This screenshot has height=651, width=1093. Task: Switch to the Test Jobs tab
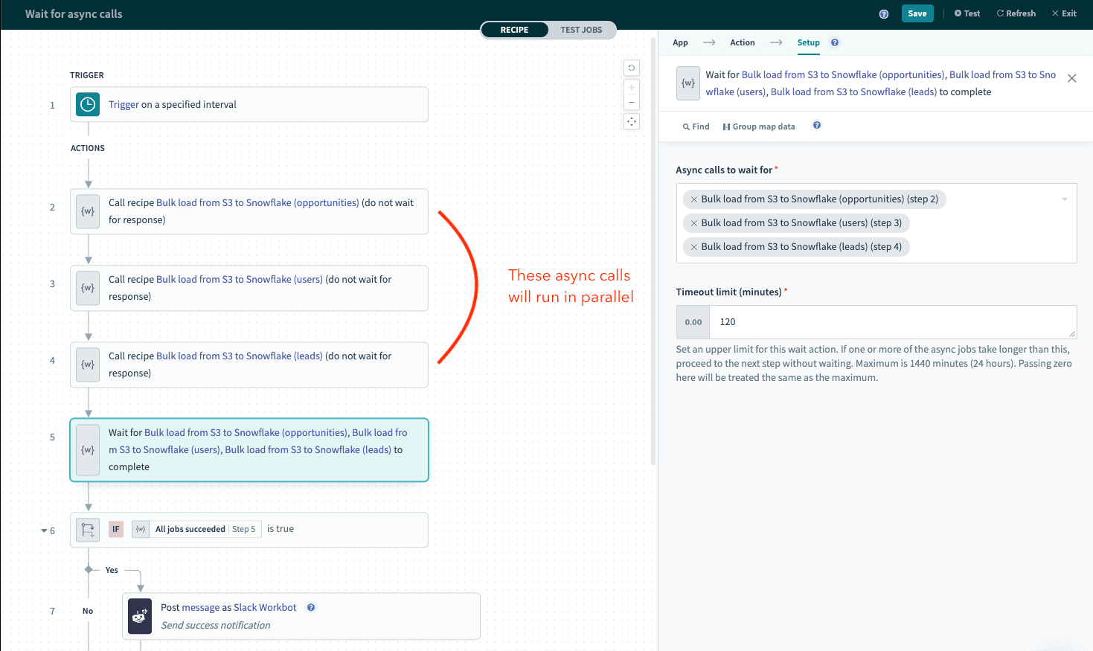pyautogui.click(x=581, y=30)
